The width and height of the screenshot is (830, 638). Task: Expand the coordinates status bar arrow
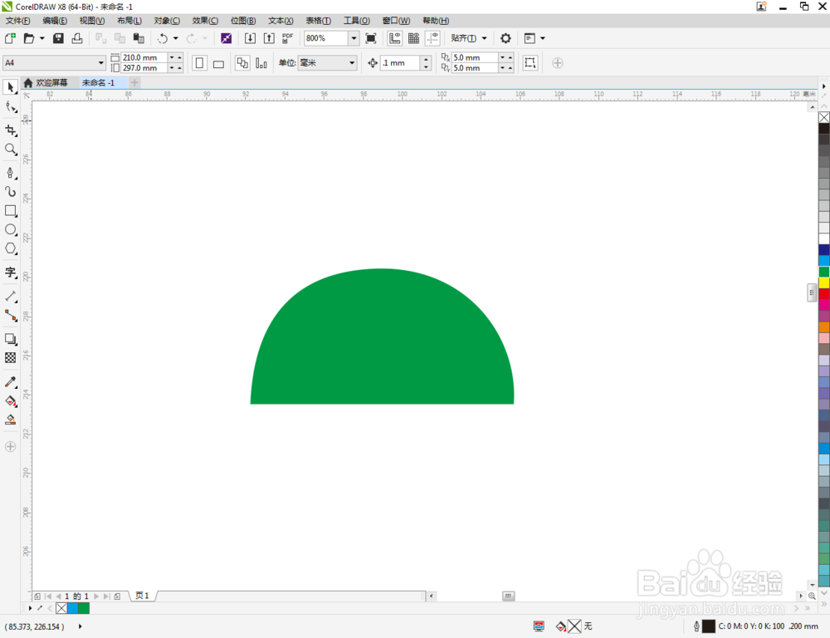point(80,626)
